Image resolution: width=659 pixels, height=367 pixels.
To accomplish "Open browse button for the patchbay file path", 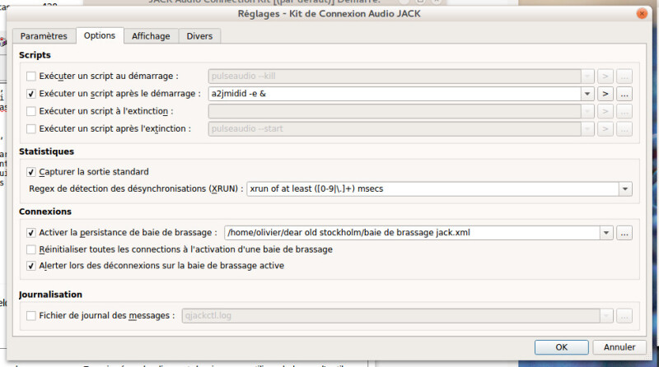I will pyautogui.click(x=624, y=232).
